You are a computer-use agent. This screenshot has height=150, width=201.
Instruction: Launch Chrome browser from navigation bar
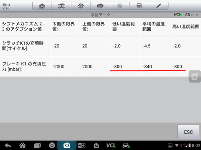(52, 145)
